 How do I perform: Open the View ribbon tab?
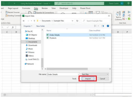pyautogui.click(x=53, y=8)
